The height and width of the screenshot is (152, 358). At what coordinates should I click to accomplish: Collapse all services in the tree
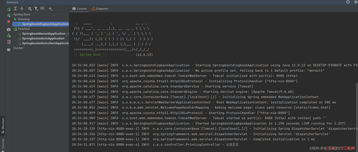point(22,9)
